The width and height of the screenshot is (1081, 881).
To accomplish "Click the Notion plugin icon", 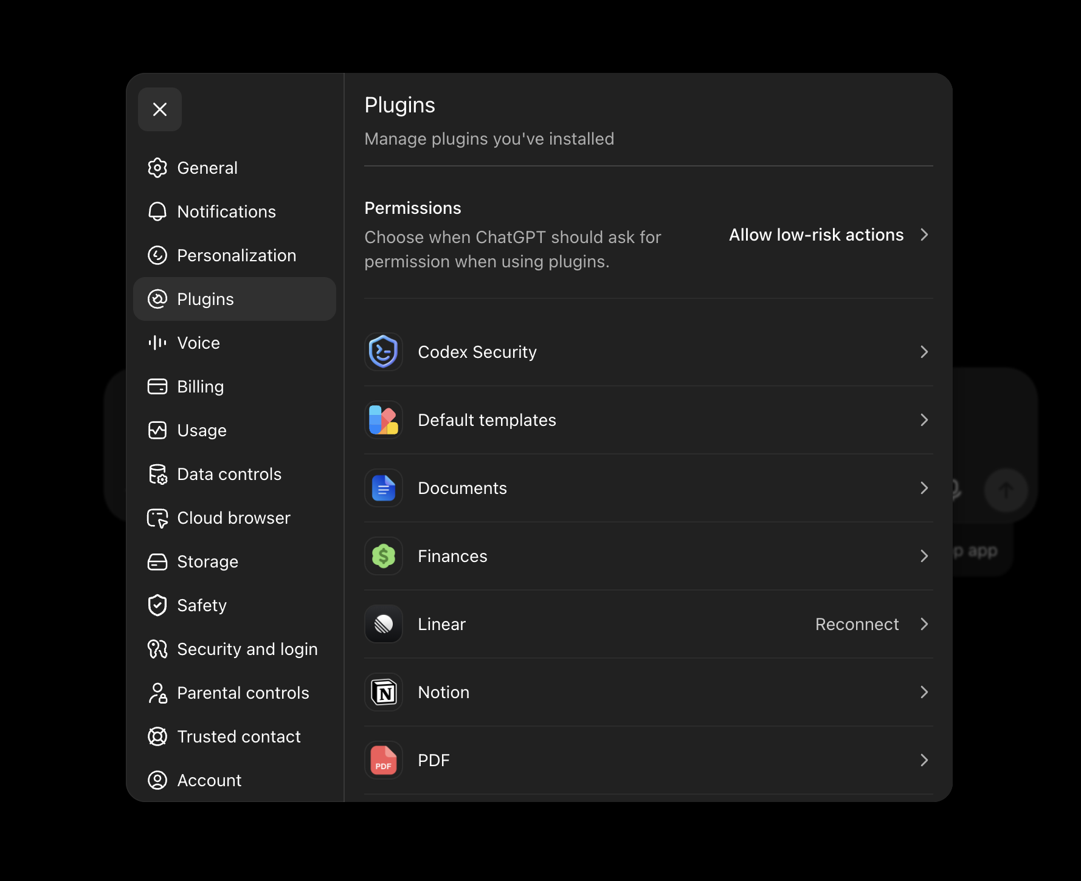I will (384, 692).
